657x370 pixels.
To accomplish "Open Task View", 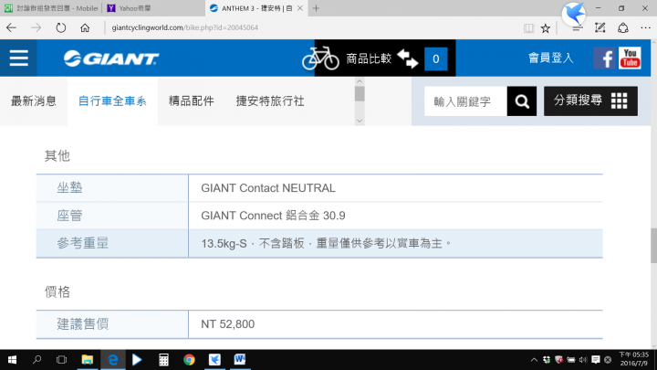I will 62,360.
